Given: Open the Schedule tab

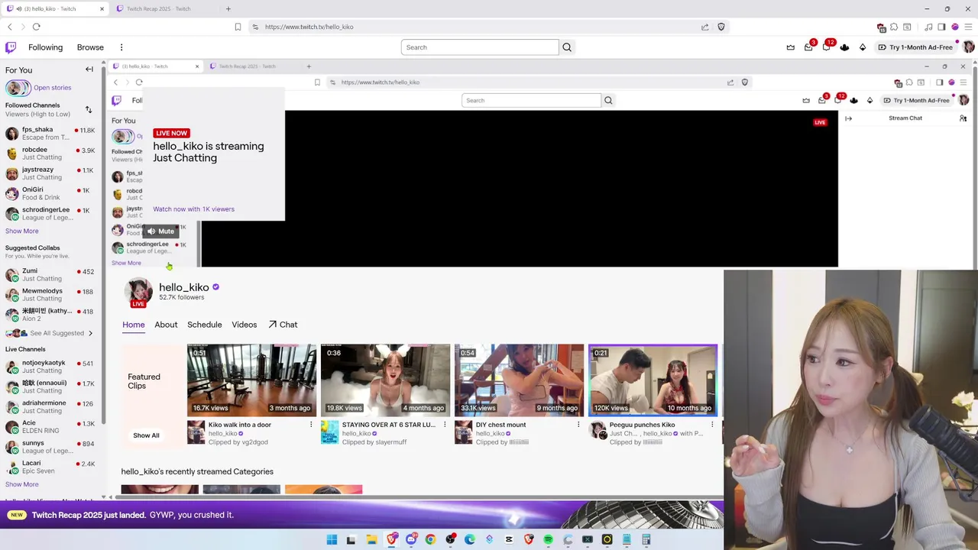Looking at the screenshot, I should click(x=205, y=325).
